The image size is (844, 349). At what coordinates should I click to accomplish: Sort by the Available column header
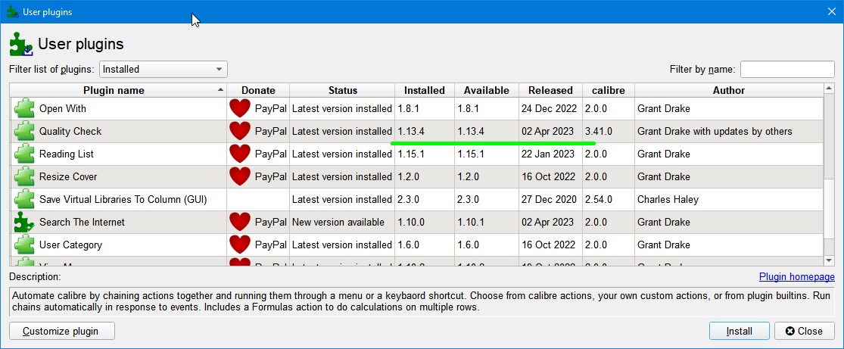[487, 91]
